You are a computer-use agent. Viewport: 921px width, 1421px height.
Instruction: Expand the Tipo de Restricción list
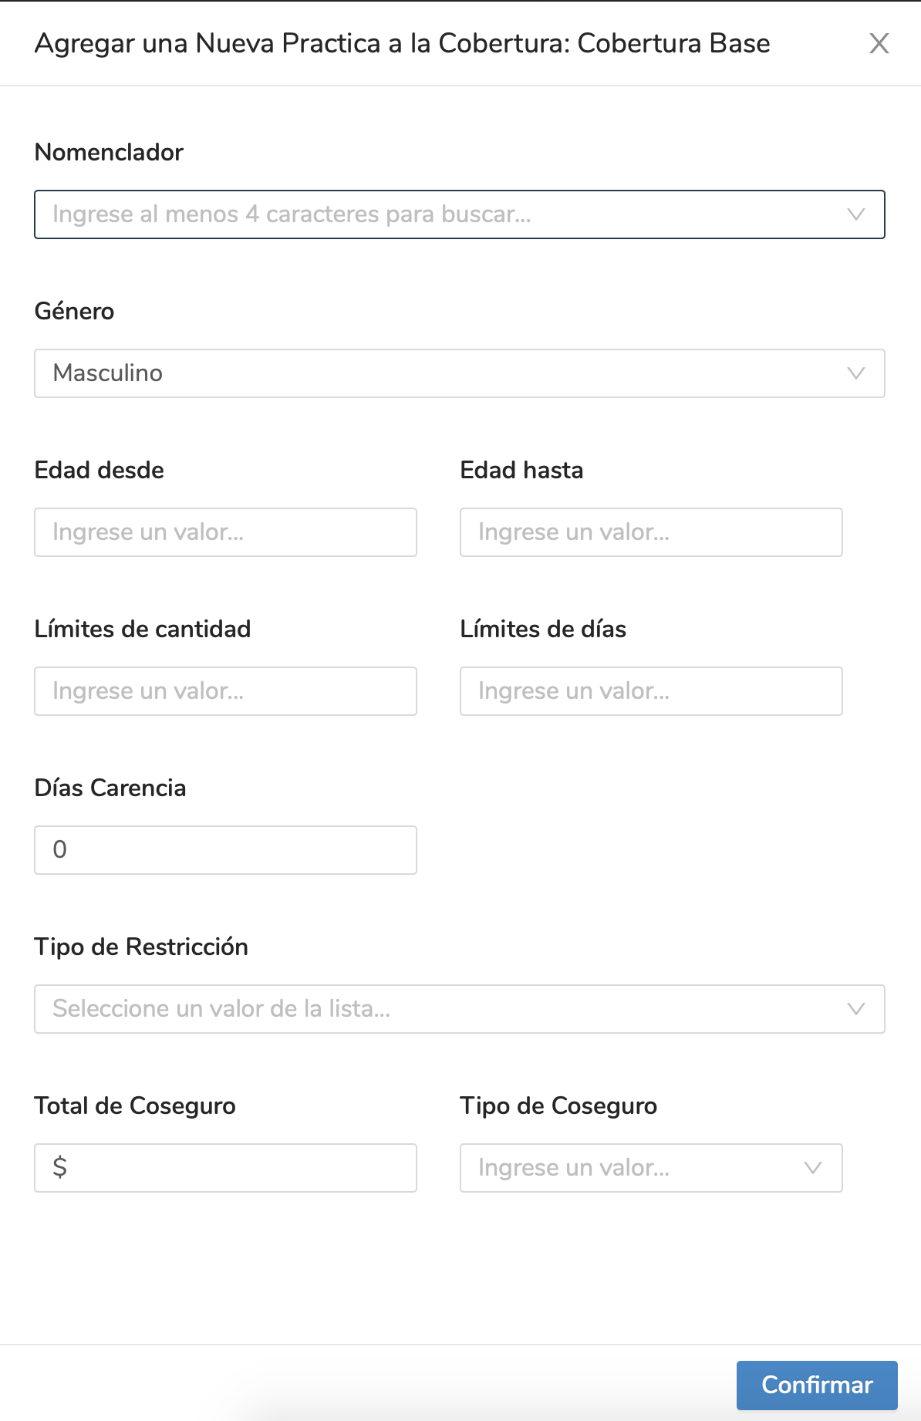(x=459, y=1009)
